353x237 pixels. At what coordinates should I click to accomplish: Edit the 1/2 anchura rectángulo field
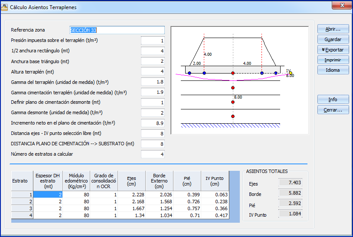(x=153, y=51)
